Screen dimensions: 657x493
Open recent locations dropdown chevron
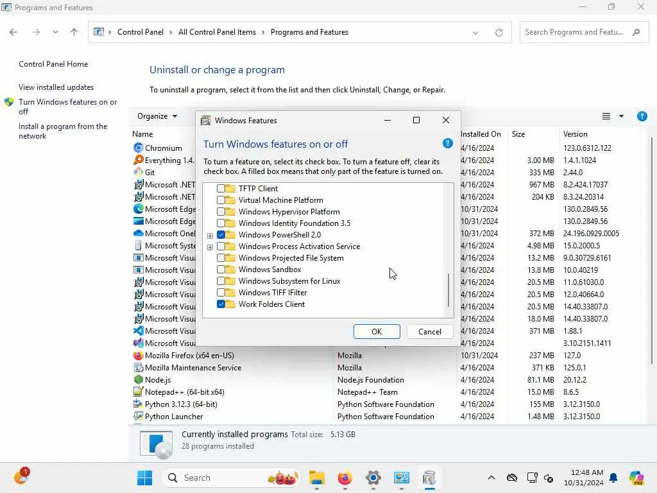click(x=55, y=32)
